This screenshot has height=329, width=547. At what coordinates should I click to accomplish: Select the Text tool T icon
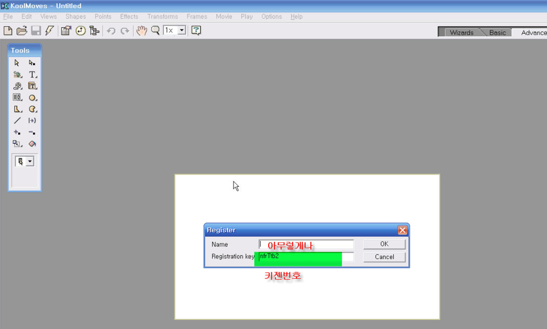pos(33,74)
